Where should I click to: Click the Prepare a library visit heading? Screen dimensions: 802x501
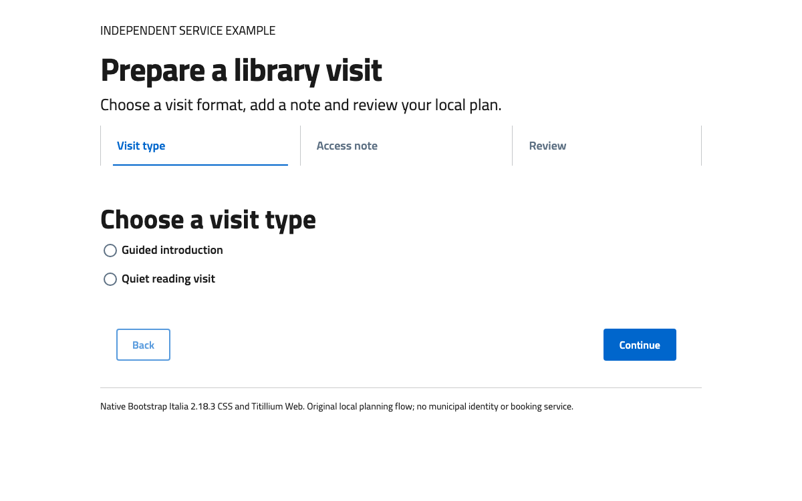[x=241, y=70]
